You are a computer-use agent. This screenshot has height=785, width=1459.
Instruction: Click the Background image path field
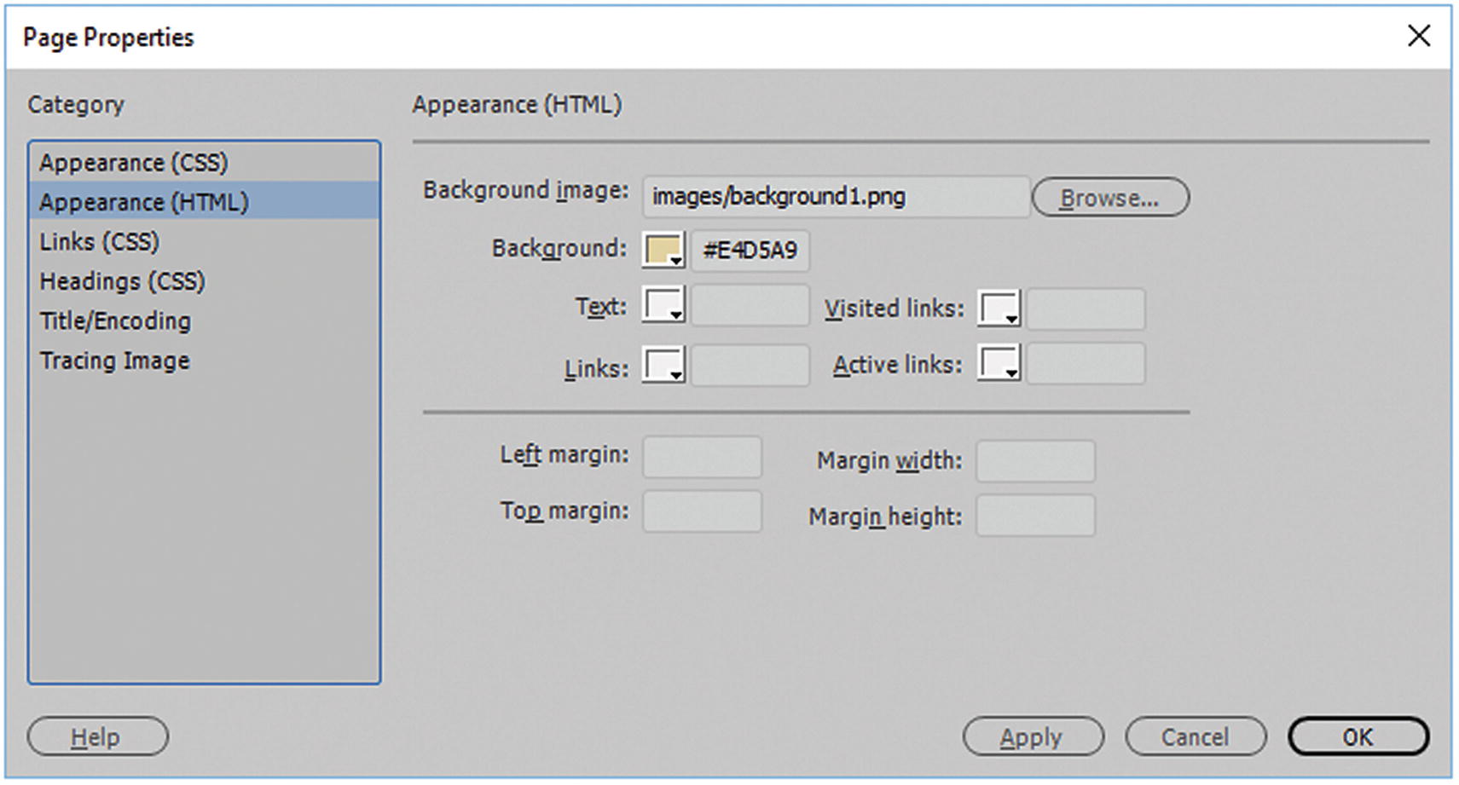pos(836,197)
